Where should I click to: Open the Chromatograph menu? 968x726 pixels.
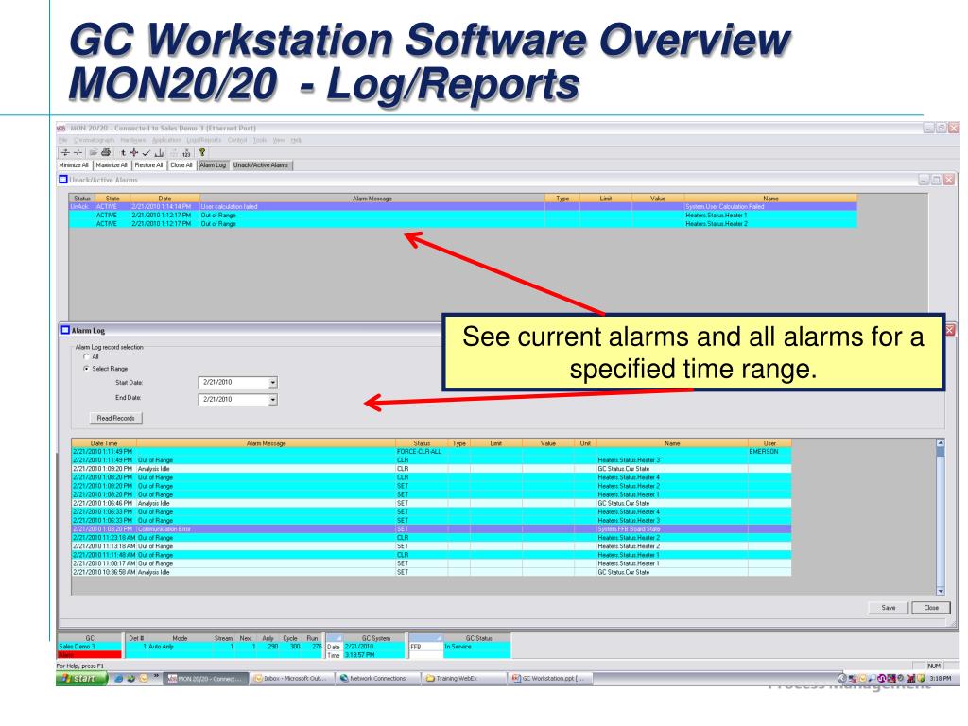[94, 140]
